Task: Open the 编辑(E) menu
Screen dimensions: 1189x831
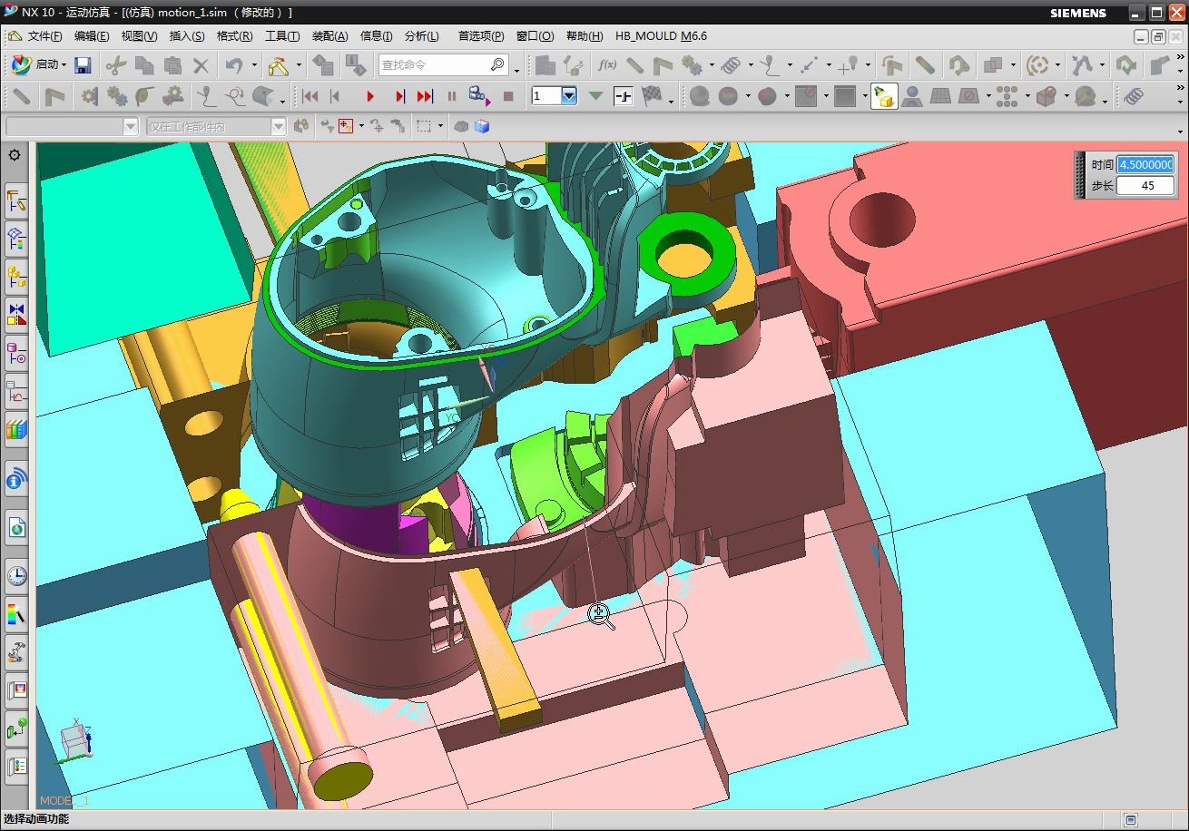Action: pos(92,36)
